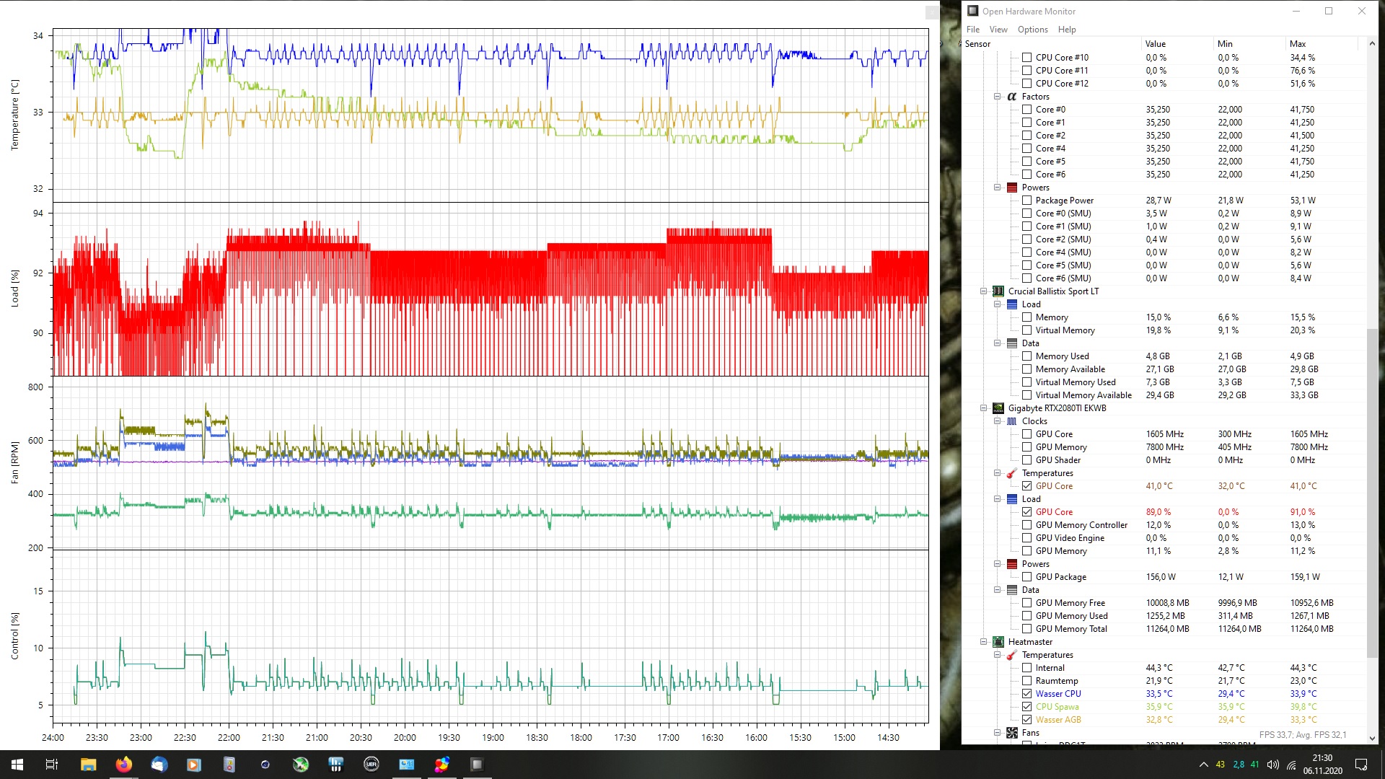Click the volume speaker tray icon
Image resolution: width=1385 pixels, height=779 pixels.
tap(1273, 765)
